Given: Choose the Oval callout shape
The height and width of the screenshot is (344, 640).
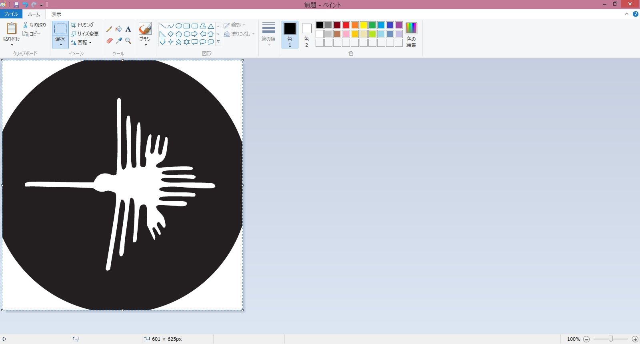Looking at the screenshot, I should (203, 42).
